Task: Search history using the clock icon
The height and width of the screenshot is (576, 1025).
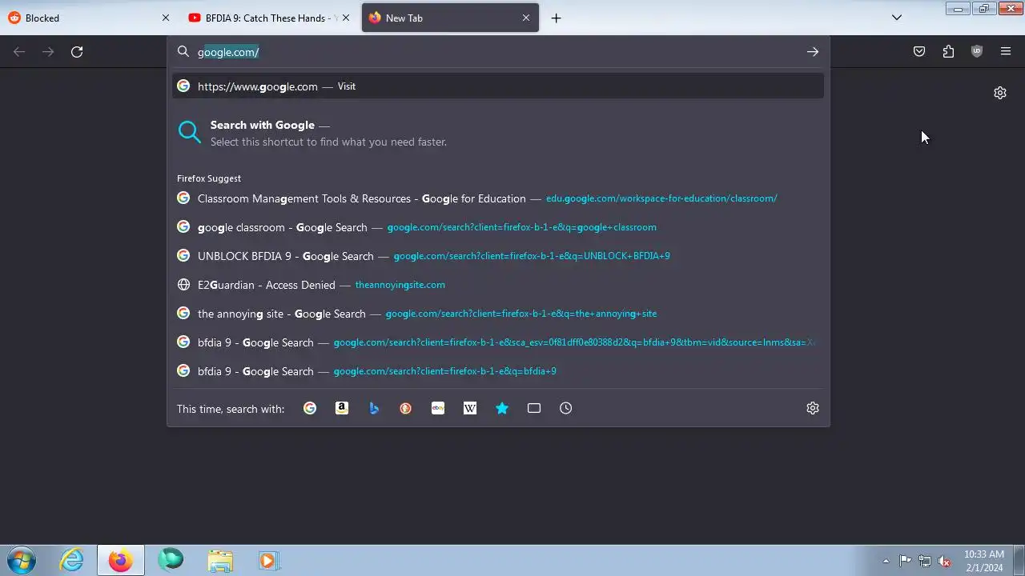Action: point(566,408)
